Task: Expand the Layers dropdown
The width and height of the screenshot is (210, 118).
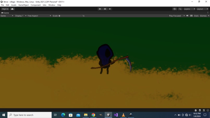Action: pyautogui.click(x=189, y=9)
